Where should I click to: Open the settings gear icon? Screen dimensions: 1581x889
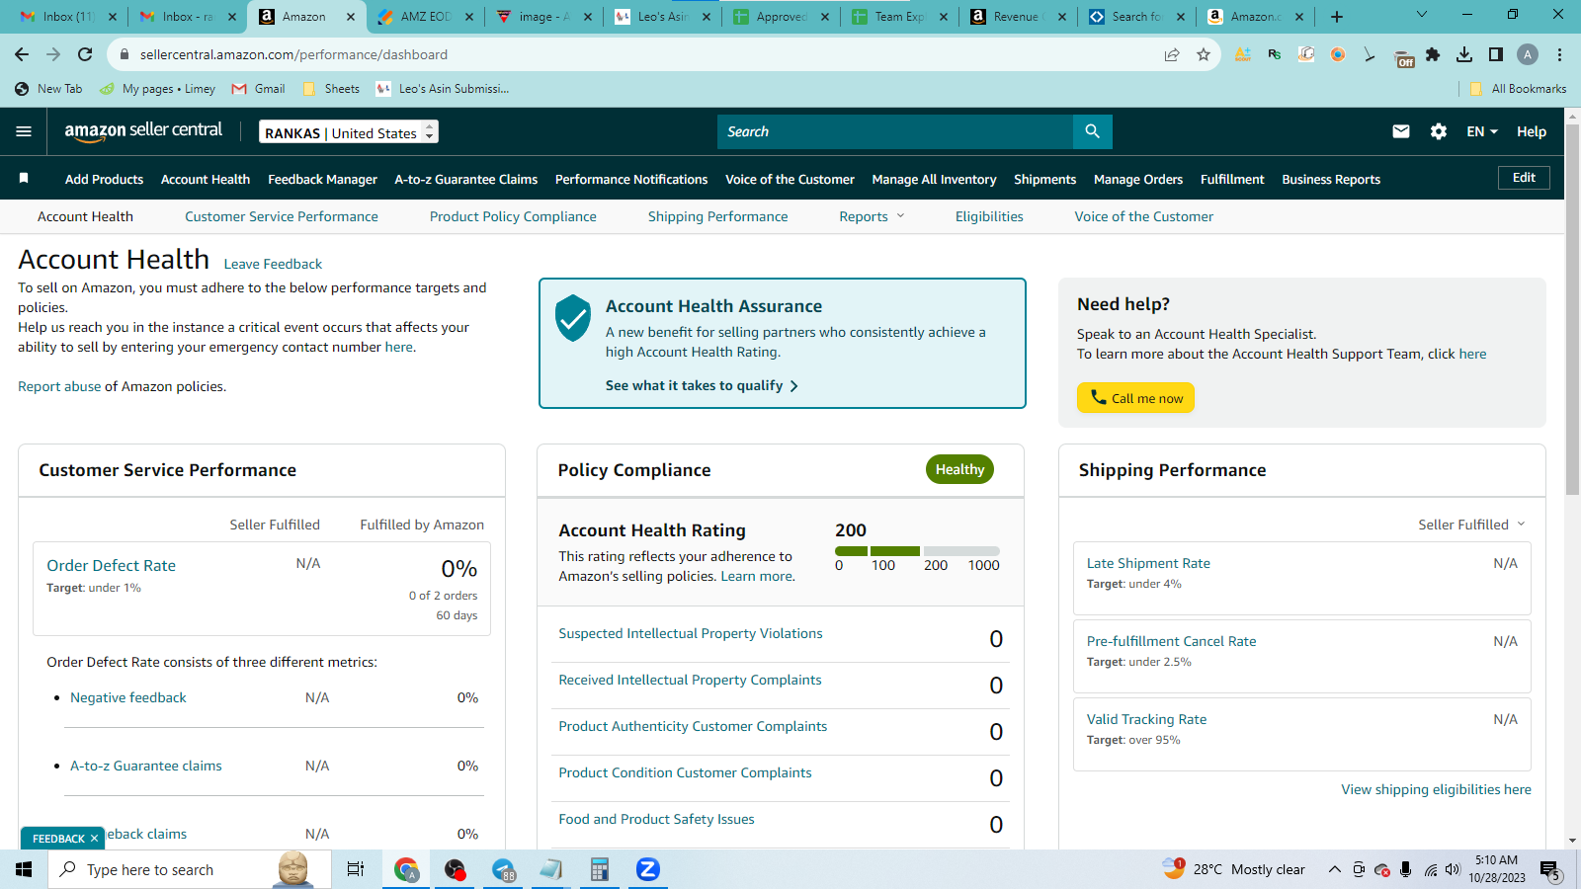1439,131
